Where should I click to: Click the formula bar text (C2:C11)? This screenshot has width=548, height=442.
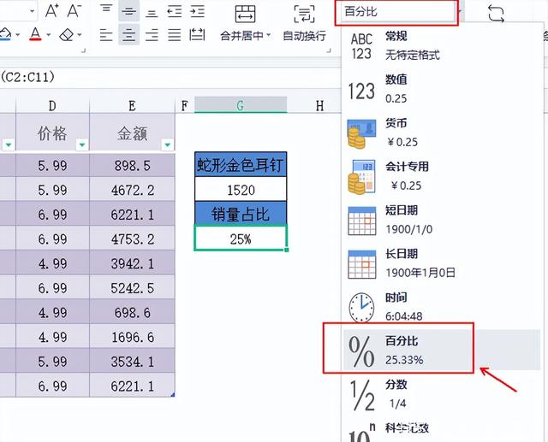point(28,77)
